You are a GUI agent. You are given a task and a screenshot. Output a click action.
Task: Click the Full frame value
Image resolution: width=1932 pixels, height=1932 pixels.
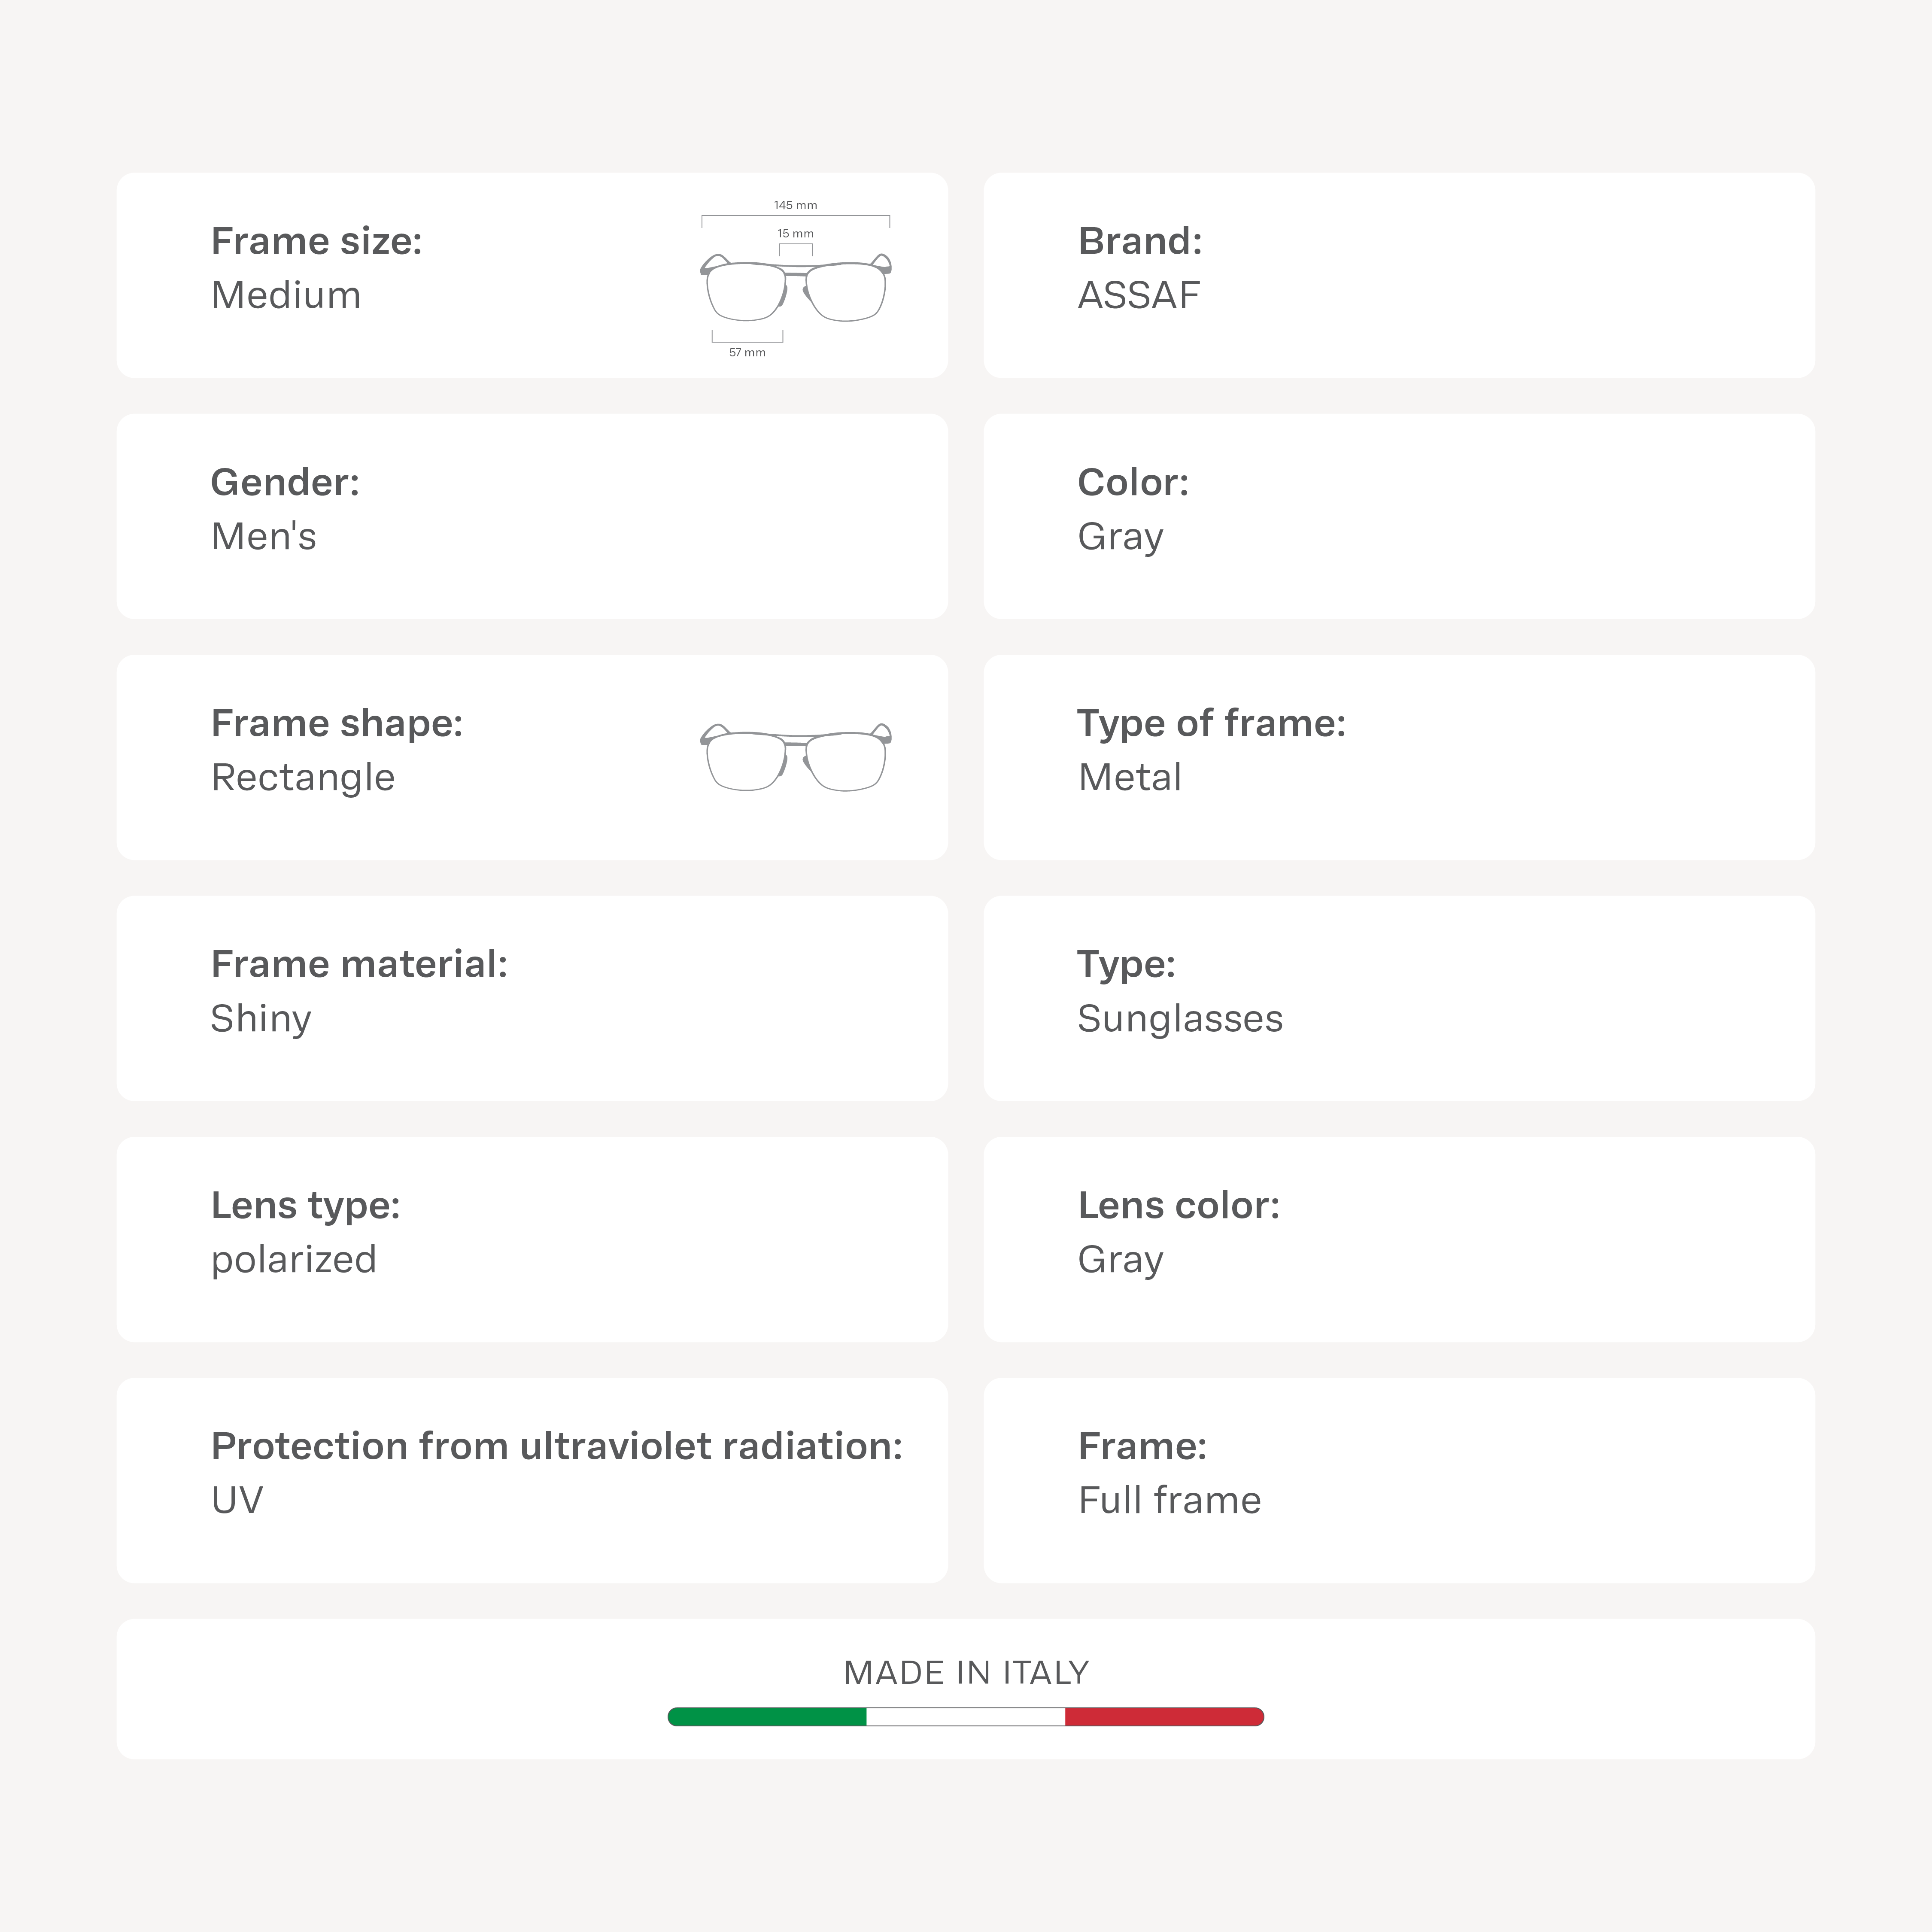pos(1169,1500)
